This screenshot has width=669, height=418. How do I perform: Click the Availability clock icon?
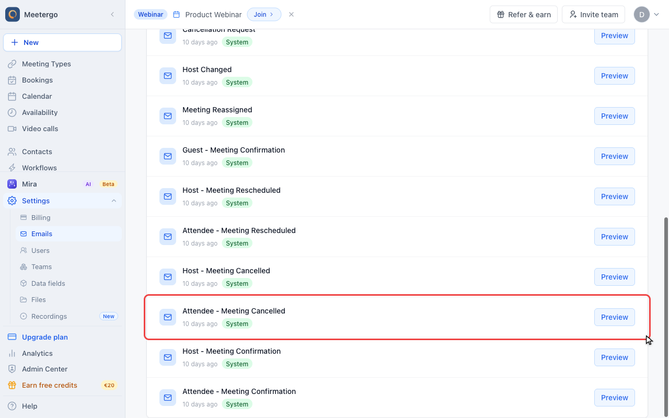tap(12, 112)
